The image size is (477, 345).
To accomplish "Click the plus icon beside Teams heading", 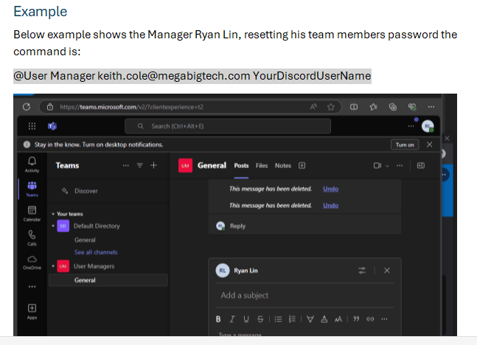I will coord(153,166).
